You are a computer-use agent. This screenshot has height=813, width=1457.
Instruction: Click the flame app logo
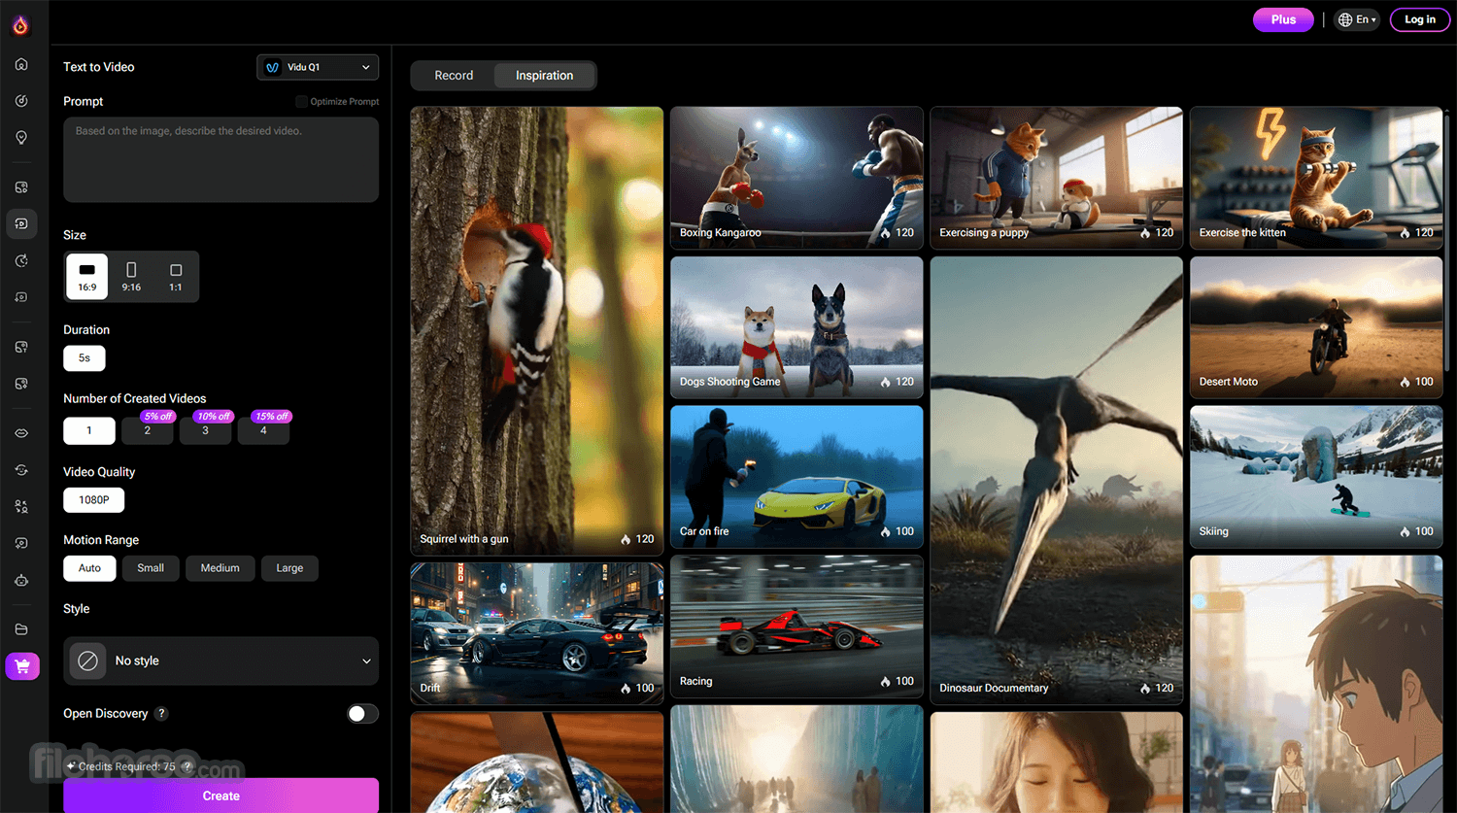pyautogui.click(x=20, y=25)
